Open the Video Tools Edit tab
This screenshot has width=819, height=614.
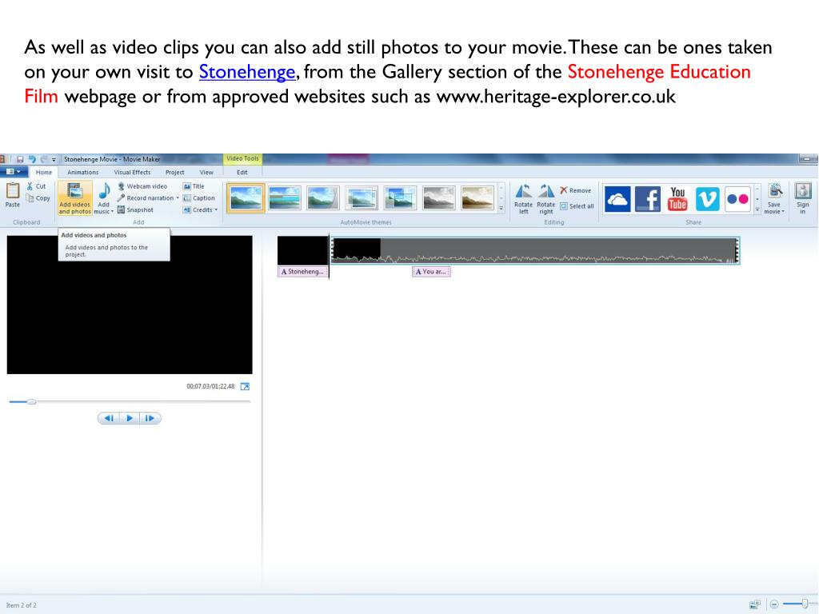click(242, 173)
